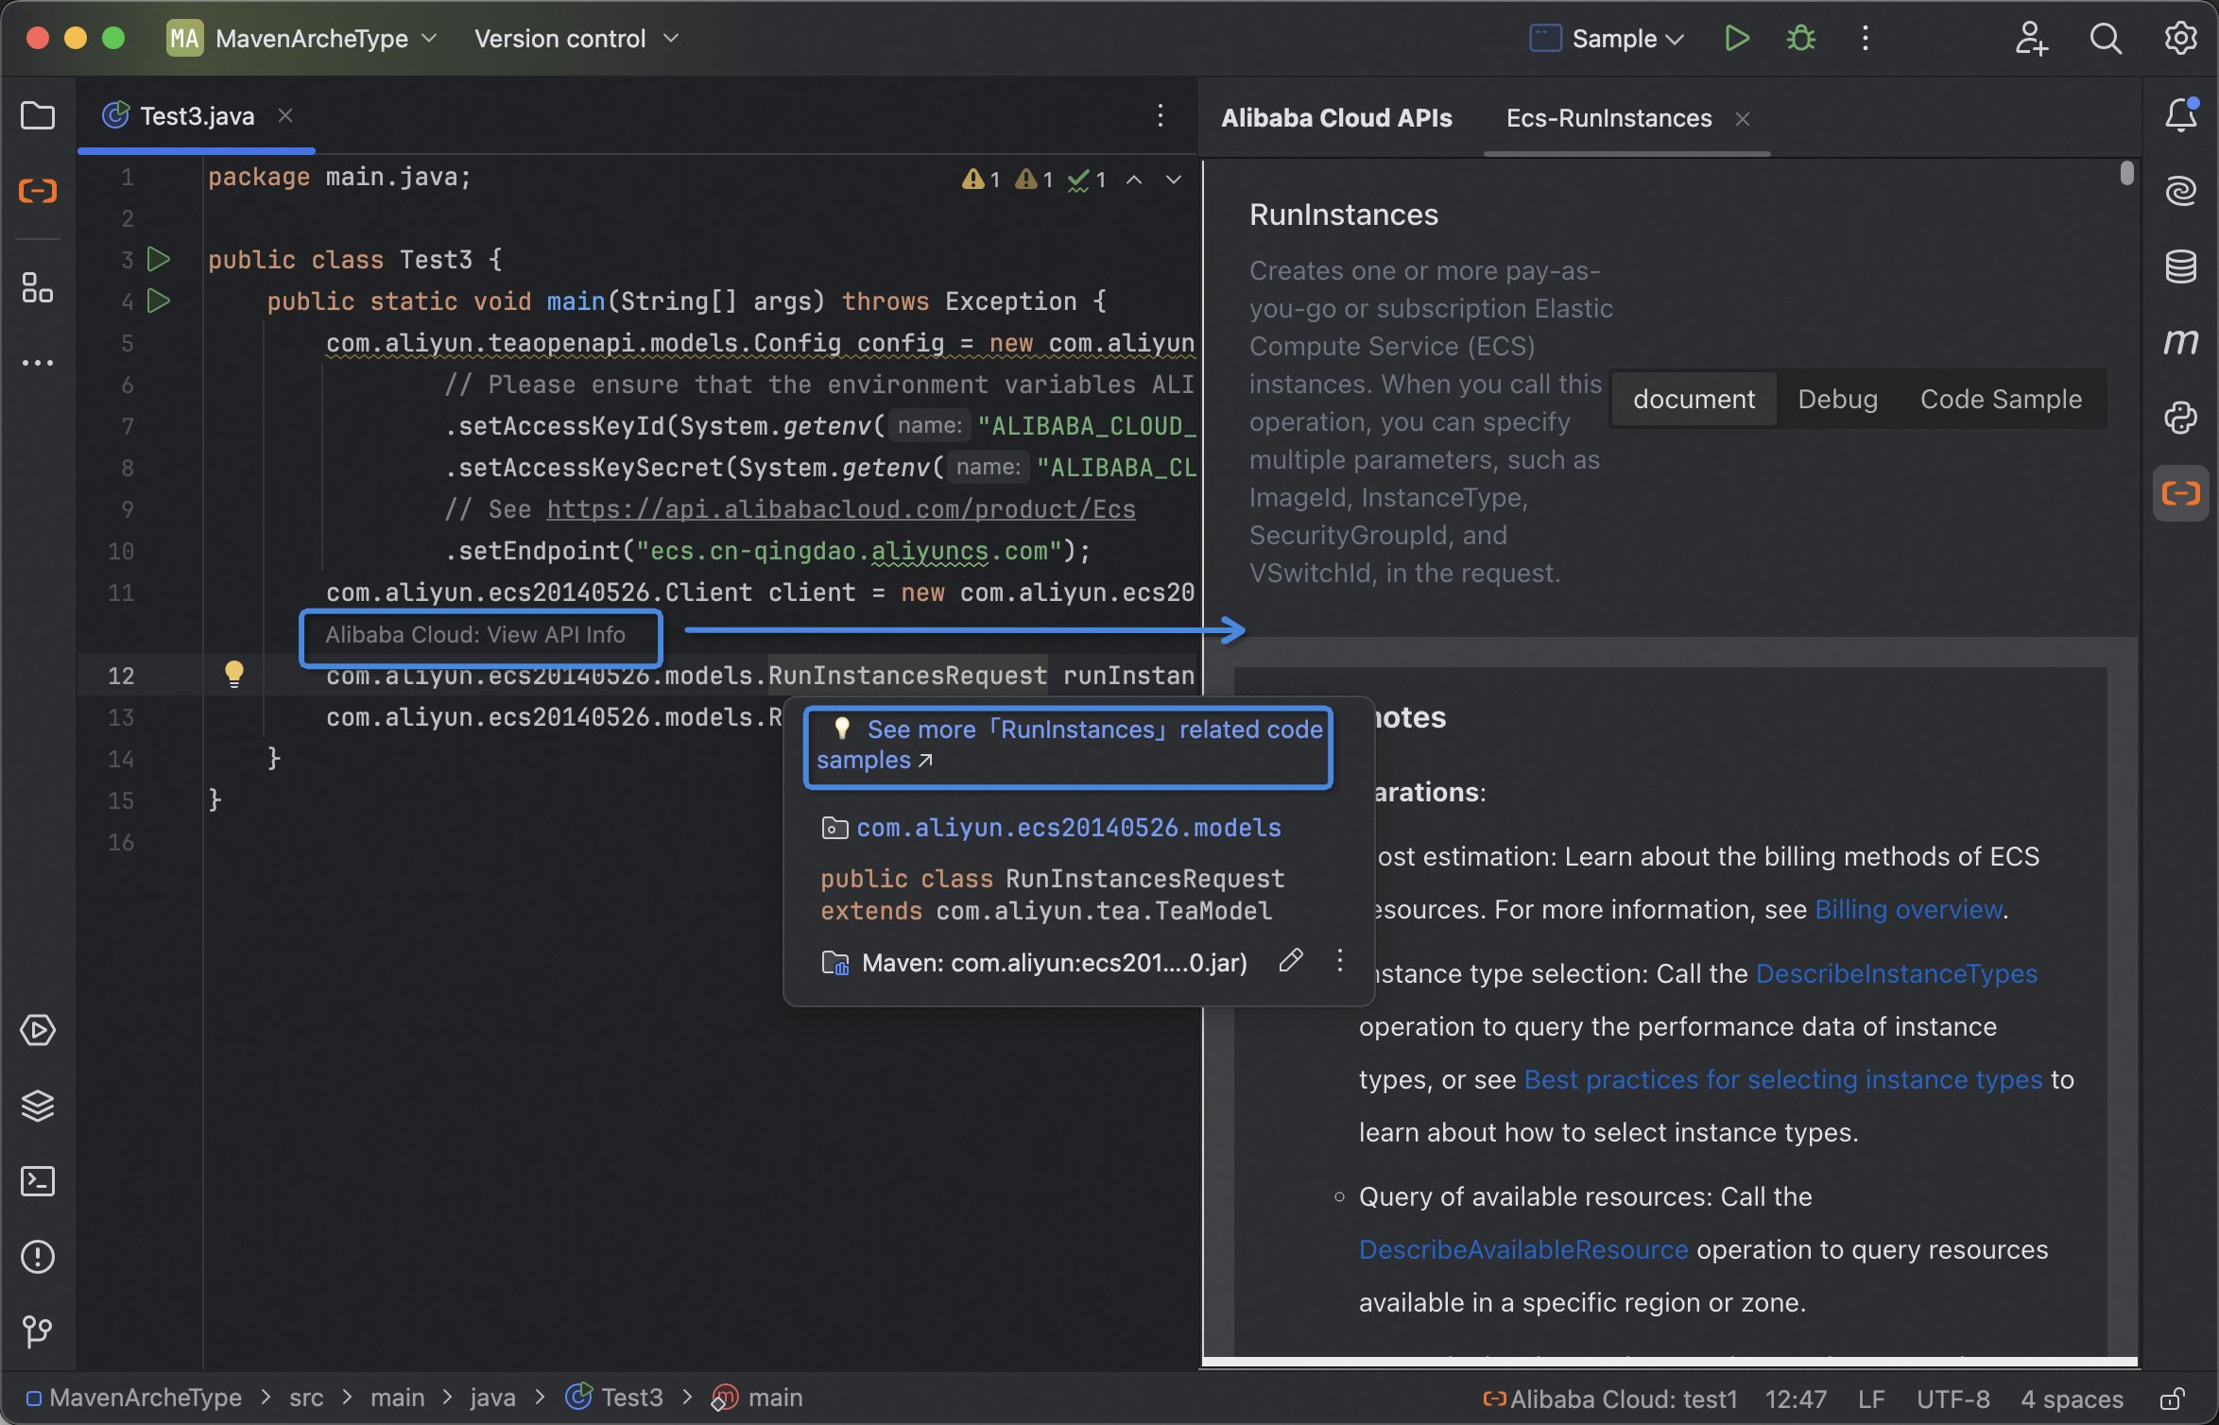
Task: Switch to the Code Sample view
Action: 2000,400
